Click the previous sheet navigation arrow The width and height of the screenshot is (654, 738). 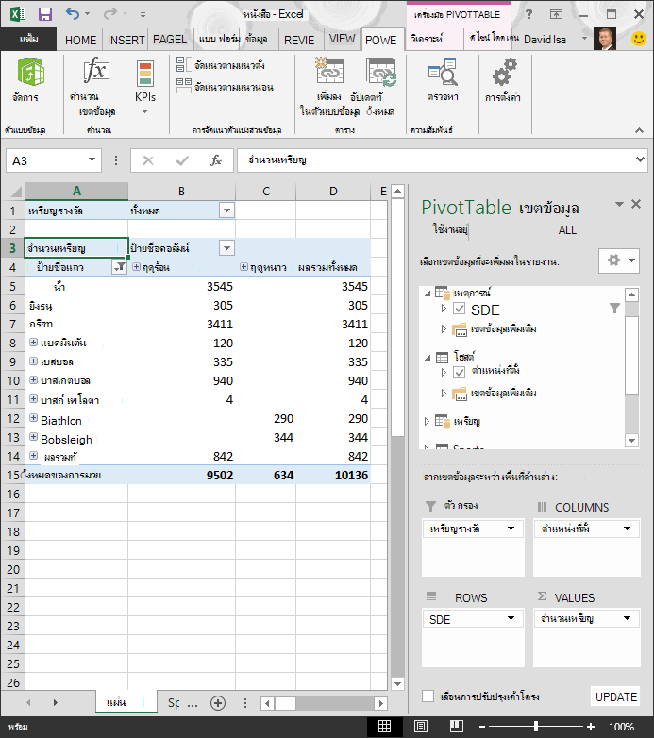(28, 703)
